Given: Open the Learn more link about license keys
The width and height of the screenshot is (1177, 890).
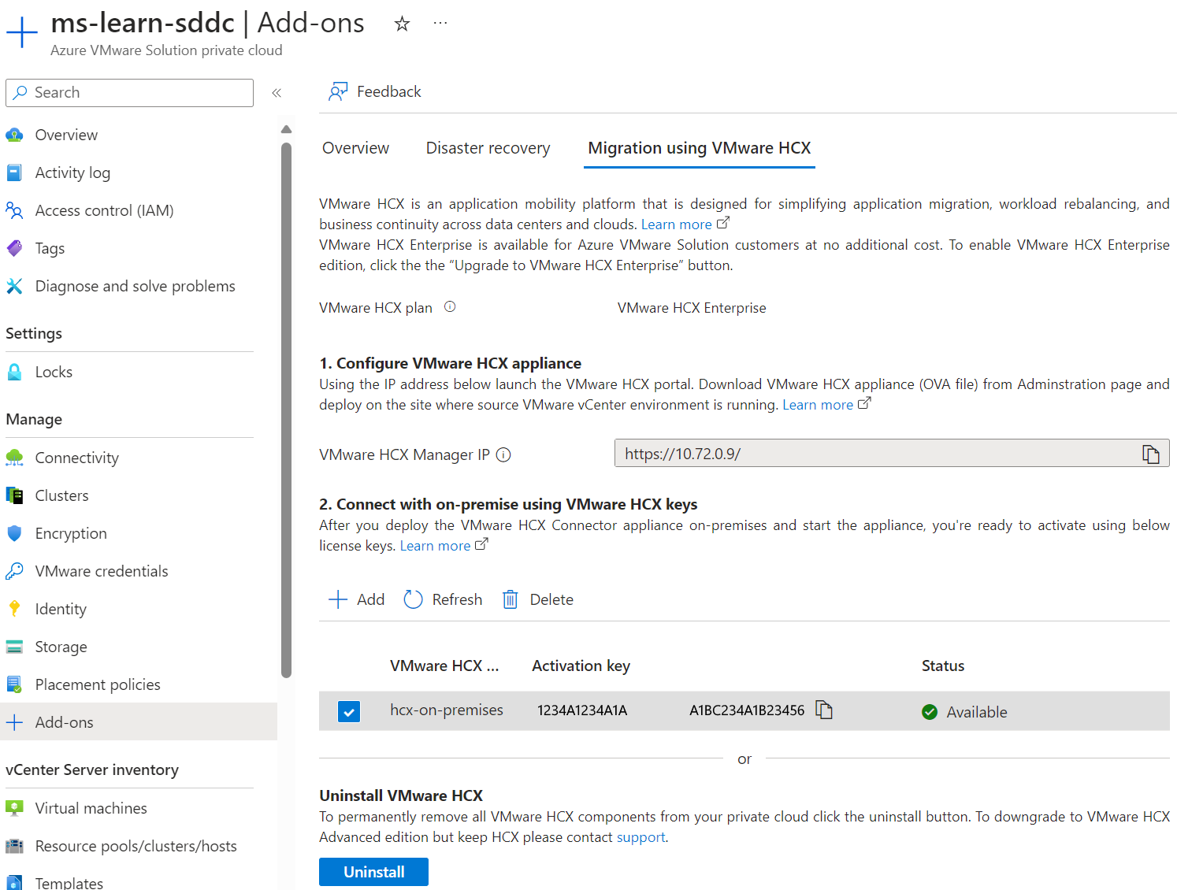Looking at the screenshot, I should coord(436,545).
